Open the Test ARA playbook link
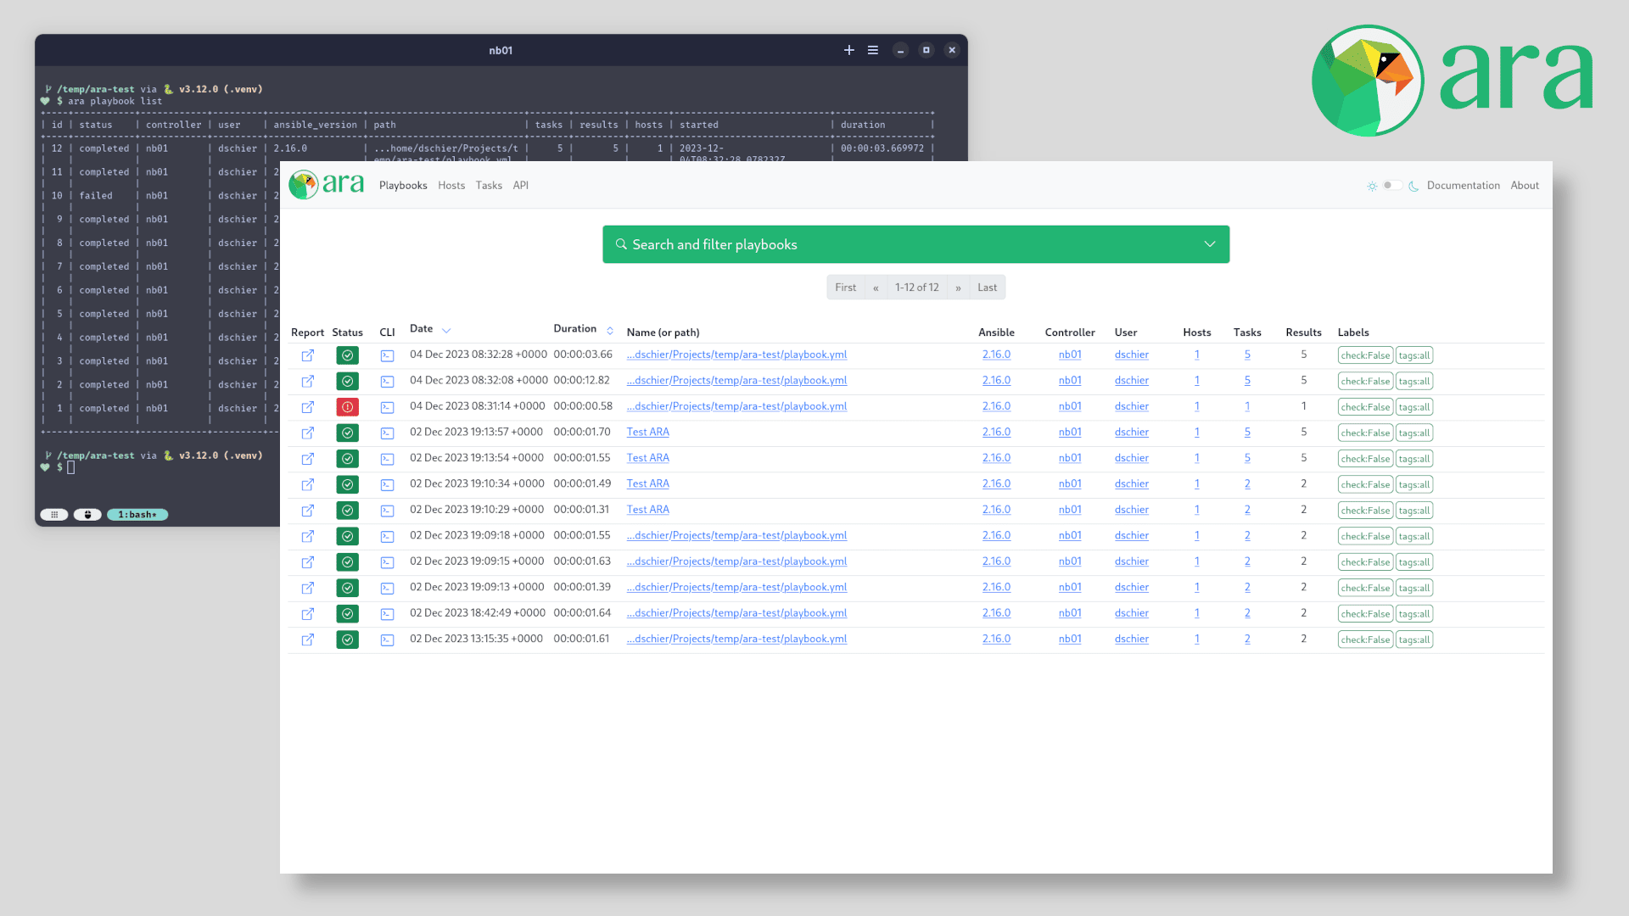This screenshot has width=1629, height=916. click(647, 432)
